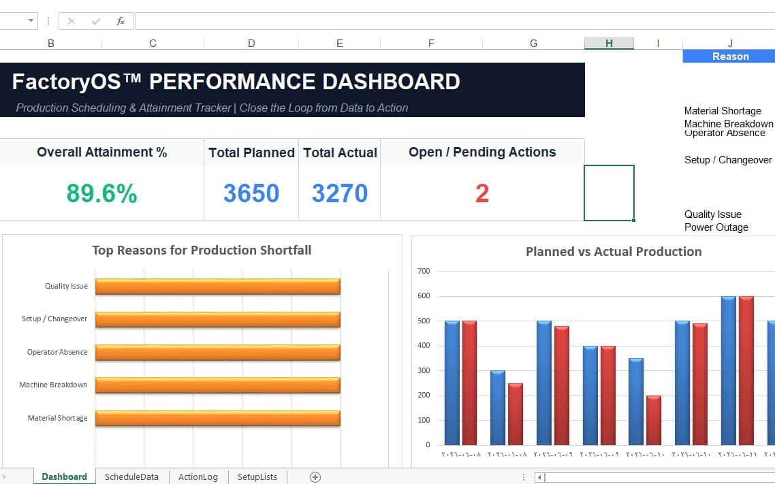Click the Production Scheduling subtitle text

212,108
